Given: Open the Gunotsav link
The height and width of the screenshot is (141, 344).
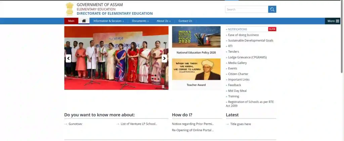Looking at the screenshot, I should (x=75, y=124).
